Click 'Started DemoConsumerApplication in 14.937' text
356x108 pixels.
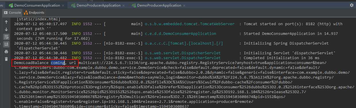click(x=291, y=34)
